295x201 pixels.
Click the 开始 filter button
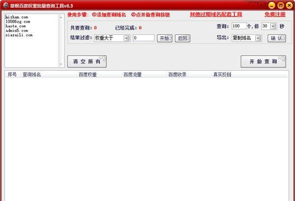tap(165, 38)
